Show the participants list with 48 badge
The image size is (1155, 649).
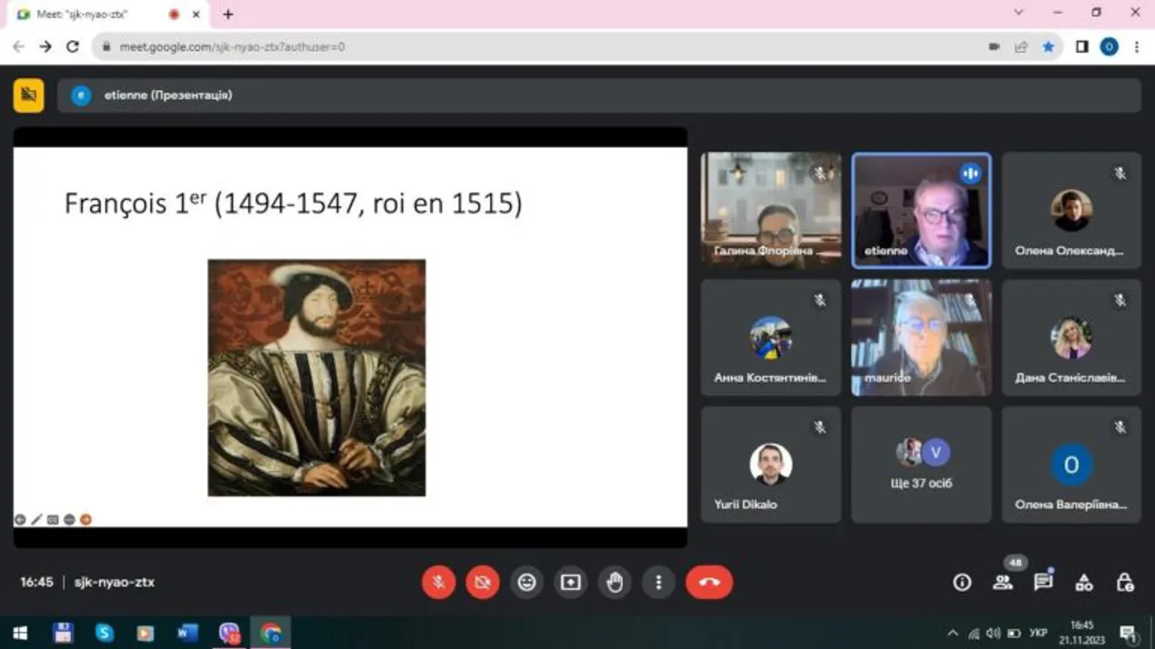1003,583
